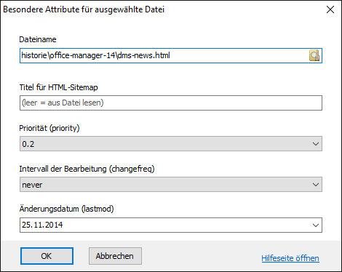Cancel with the Abbrechen button
Screen dimensions: 342x272
[115, 256]
